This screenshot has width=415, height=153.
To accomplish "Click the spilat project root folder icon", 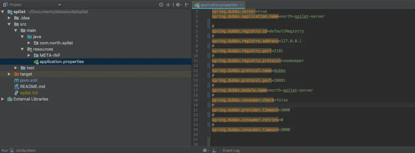I will 10,11.
